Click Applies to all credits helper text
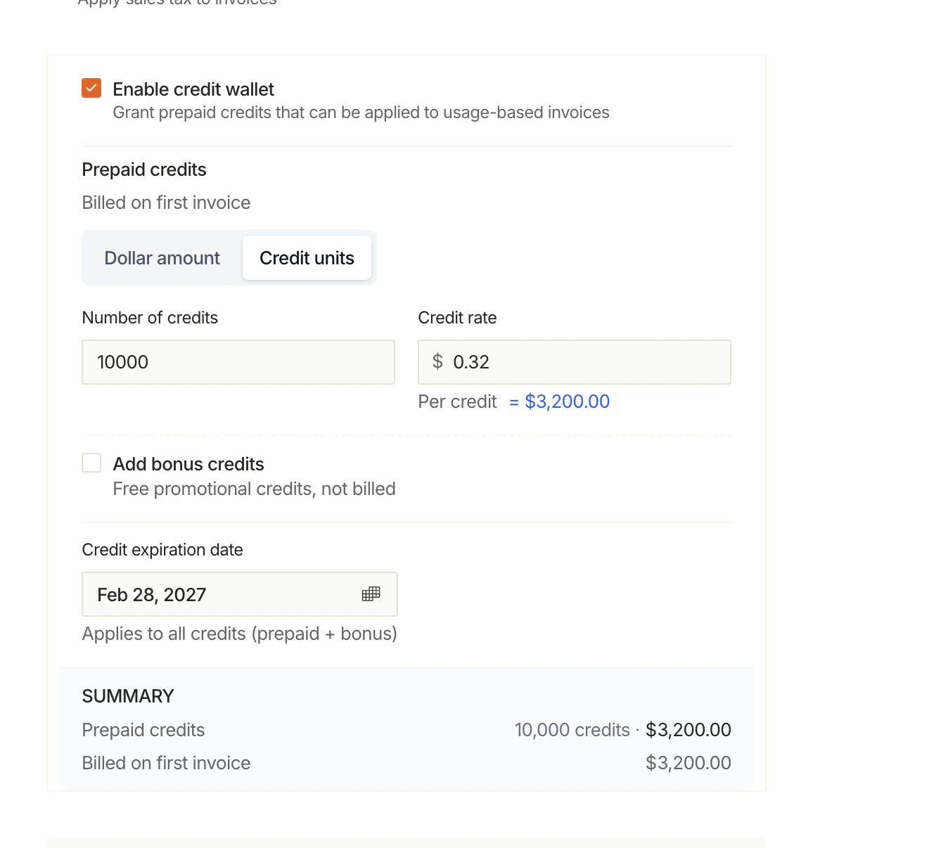 coord(239,633)
